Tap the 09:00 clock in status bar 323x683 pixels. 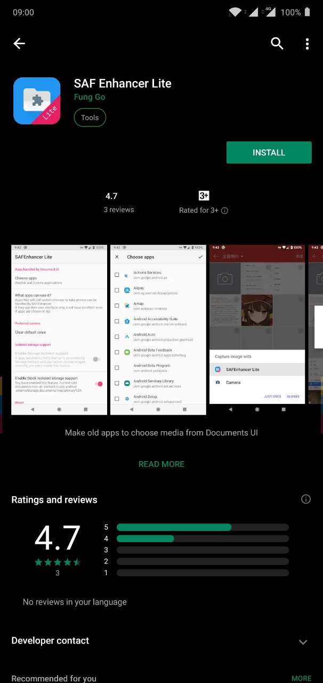23,12
